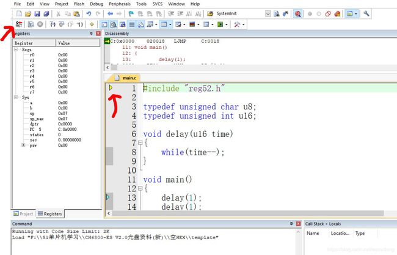The height and width of the screenshot is (255, 397).
Task: Open the Serial Windows dropdown arrow
Action: pyautogui.click(x=184, y=24)
